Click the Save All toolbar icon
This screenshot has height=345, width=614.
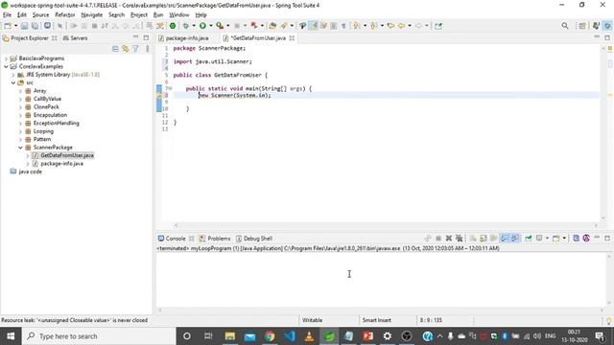[x=35, y=26]
